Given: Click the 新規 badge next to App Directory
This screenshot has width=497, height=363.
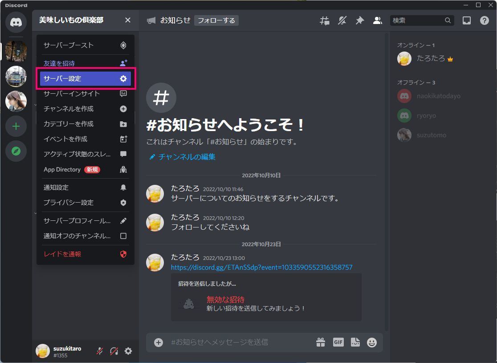Looking at the screenshot, I should [x=92, y=169].
